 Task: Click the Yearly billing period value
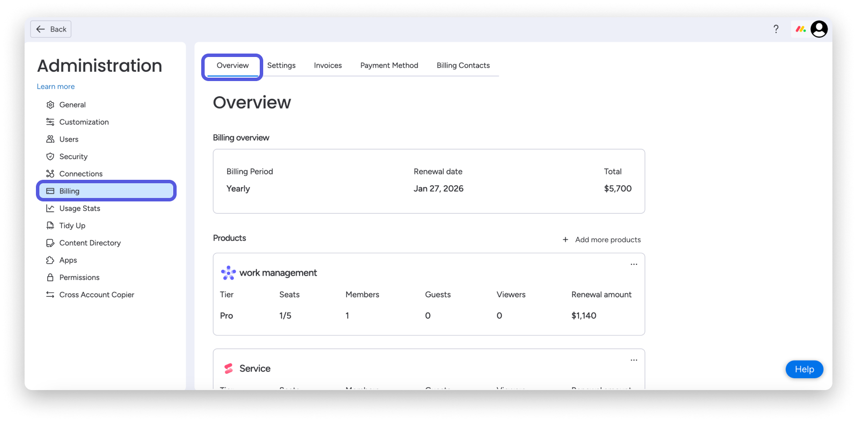238,189
